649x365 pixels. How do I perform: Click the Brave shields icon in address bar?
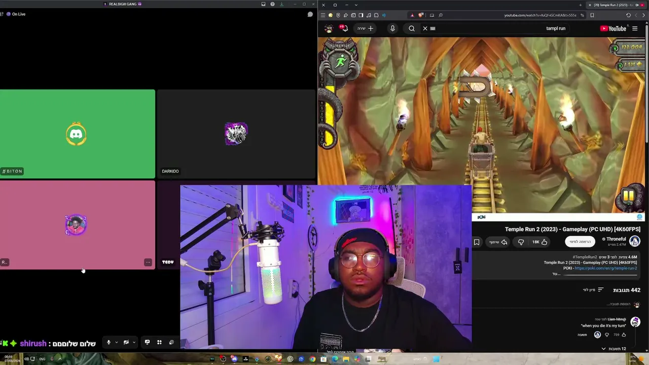coord(420,15)
